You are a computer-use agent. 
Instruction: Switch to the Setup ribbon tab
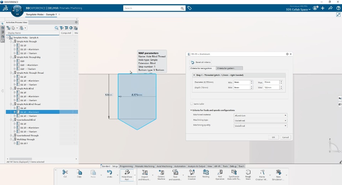click(x=115, y=166)
